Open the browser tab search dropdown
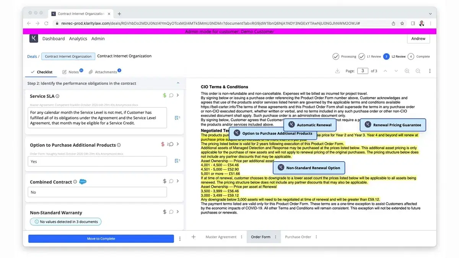 tap(430, 13)
